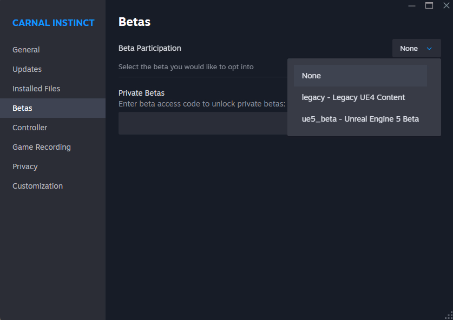This screenshot has width=453, height=320.
Task: Close the properties window
Action: 446,5
